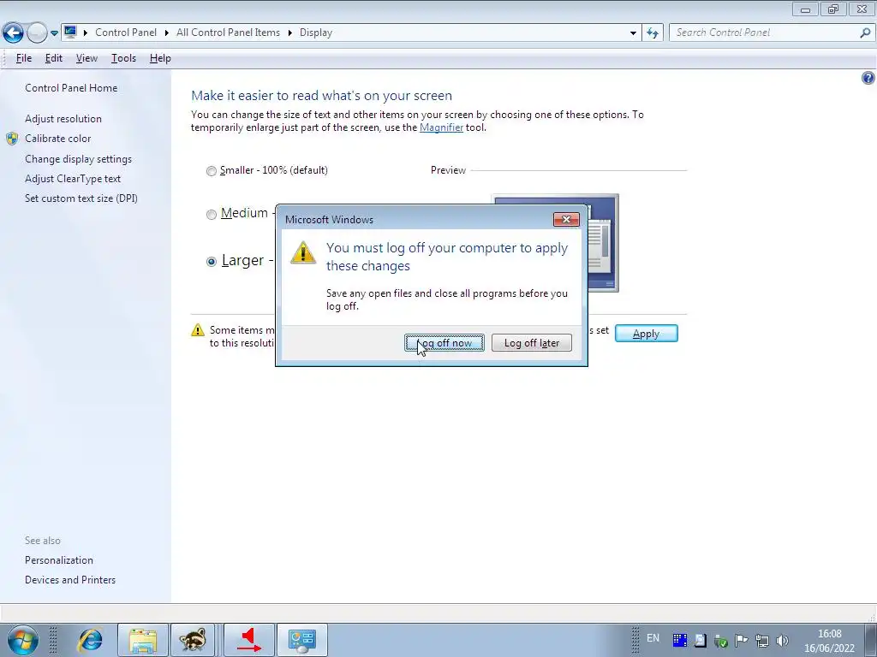Click the Apply button
Viewport: 877px width, 657px height.
(646, 334)
